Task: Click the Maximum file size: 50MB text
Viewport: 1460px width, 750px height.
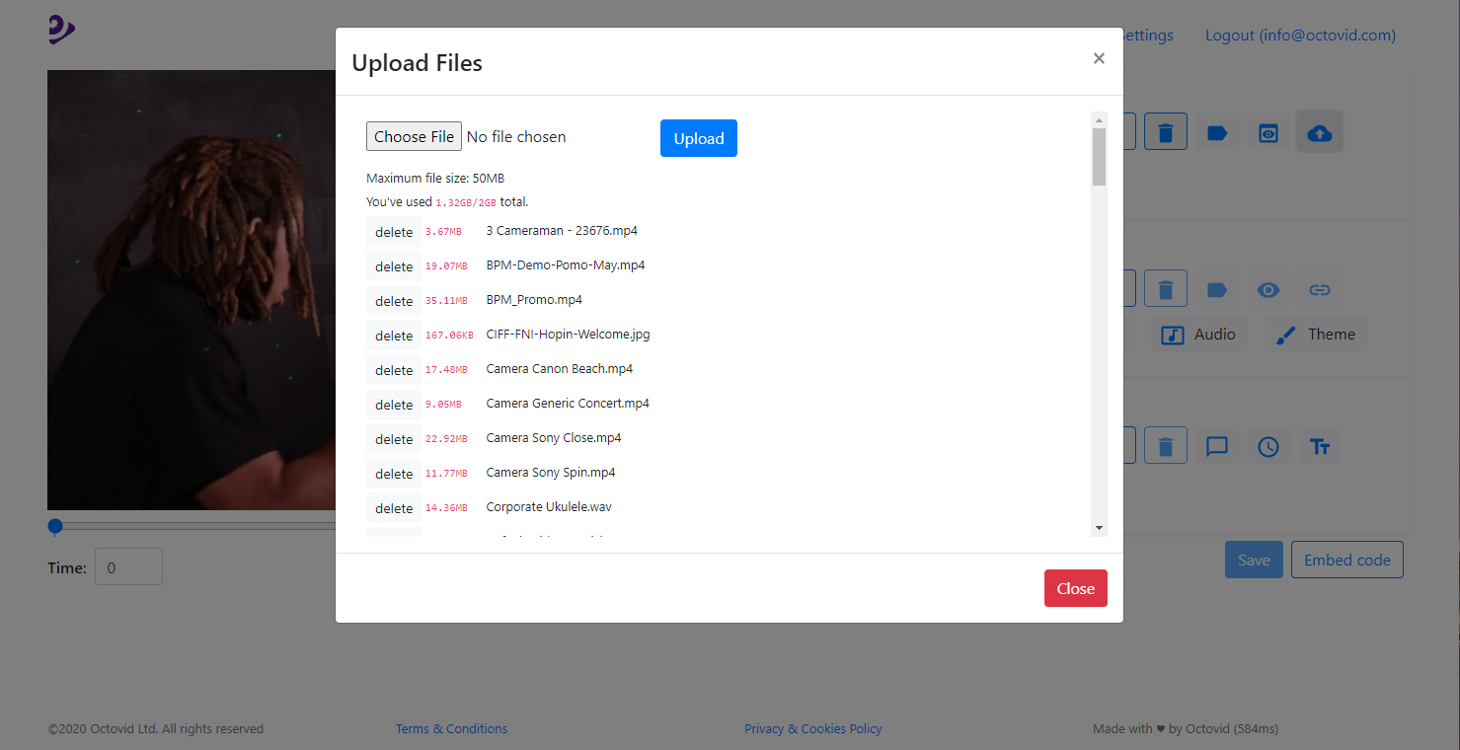Action: point(435,179)
